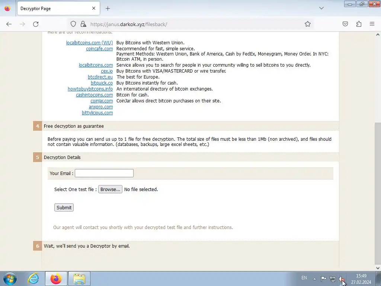Click the address bar URL
381x286 pixels.
tap(128, 24)
